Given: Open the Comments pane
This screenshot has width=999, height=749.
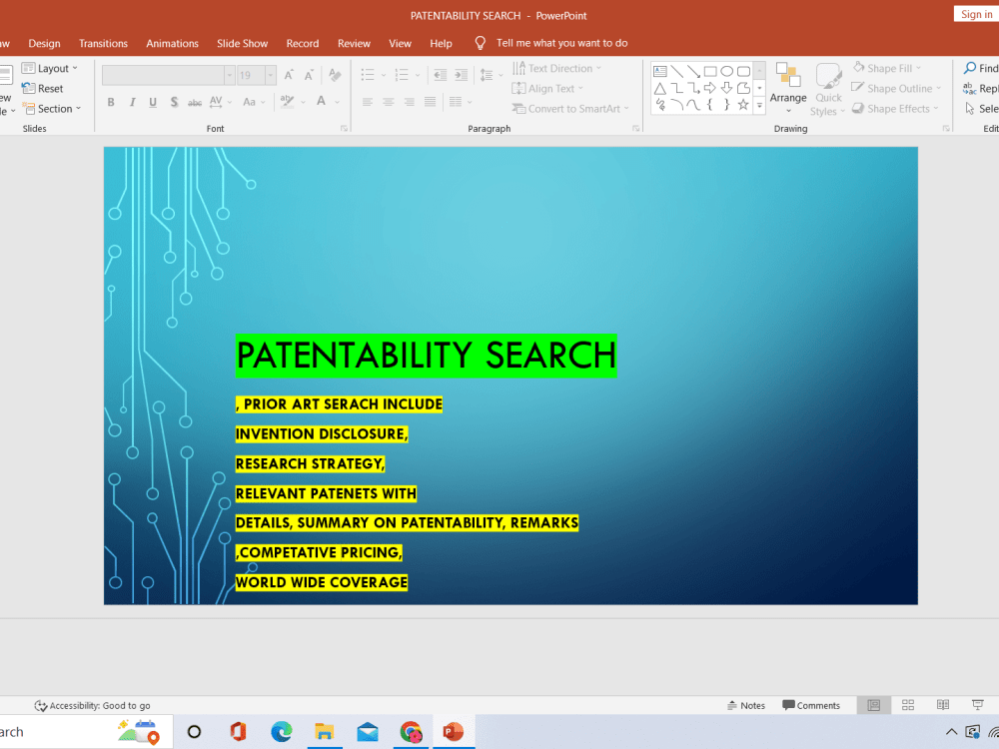Looking at the screenshot, I should 811,705.
